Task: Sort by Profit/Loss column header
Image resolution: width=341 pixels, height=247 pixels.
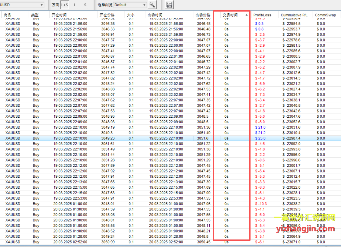Action: pos(262,15)
